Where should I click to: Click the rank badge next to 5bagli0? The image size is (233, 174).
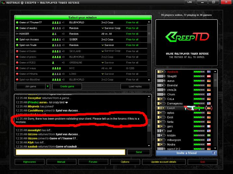pyautogui.click(x=161, y=76)
